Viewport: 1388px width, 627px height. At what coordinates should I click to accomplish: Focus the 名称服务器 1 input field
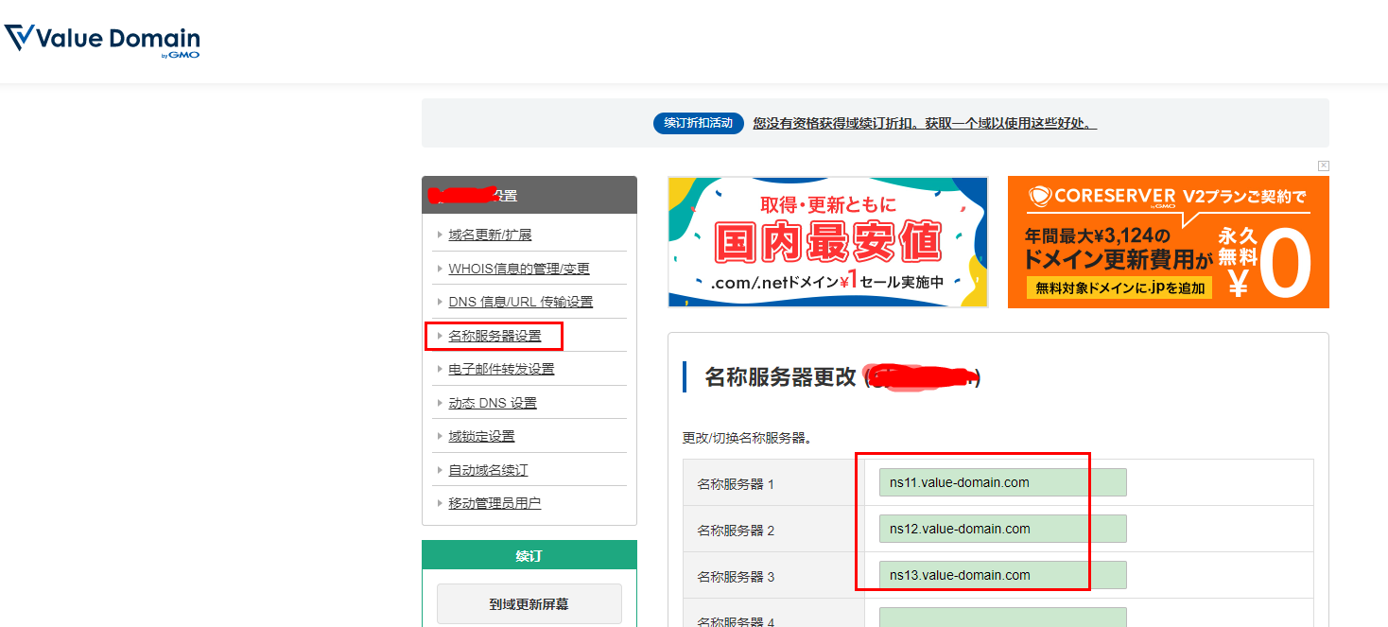[x=1003, y=482]
